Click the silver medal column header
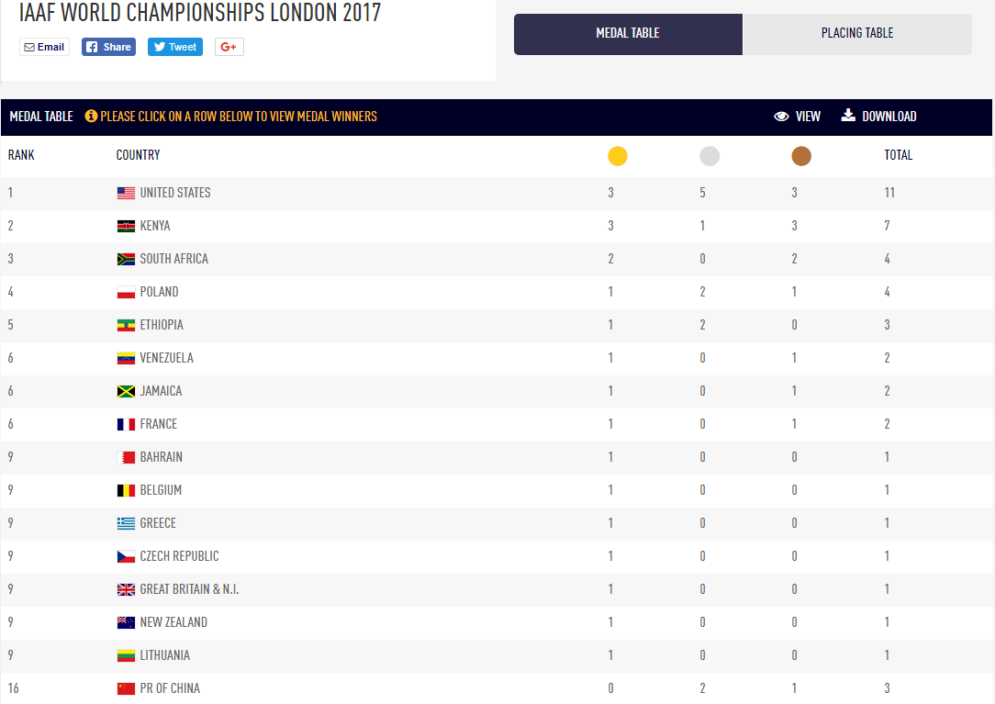The width and height of the screenshot is (995, 704). [x=710, y=156]
